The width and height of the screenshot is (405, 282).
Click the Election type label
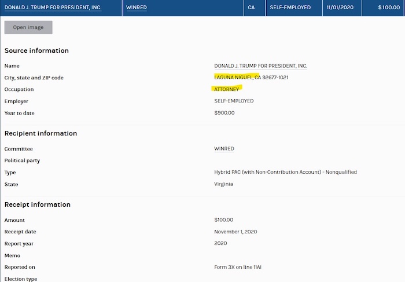(x=21, y=279)
